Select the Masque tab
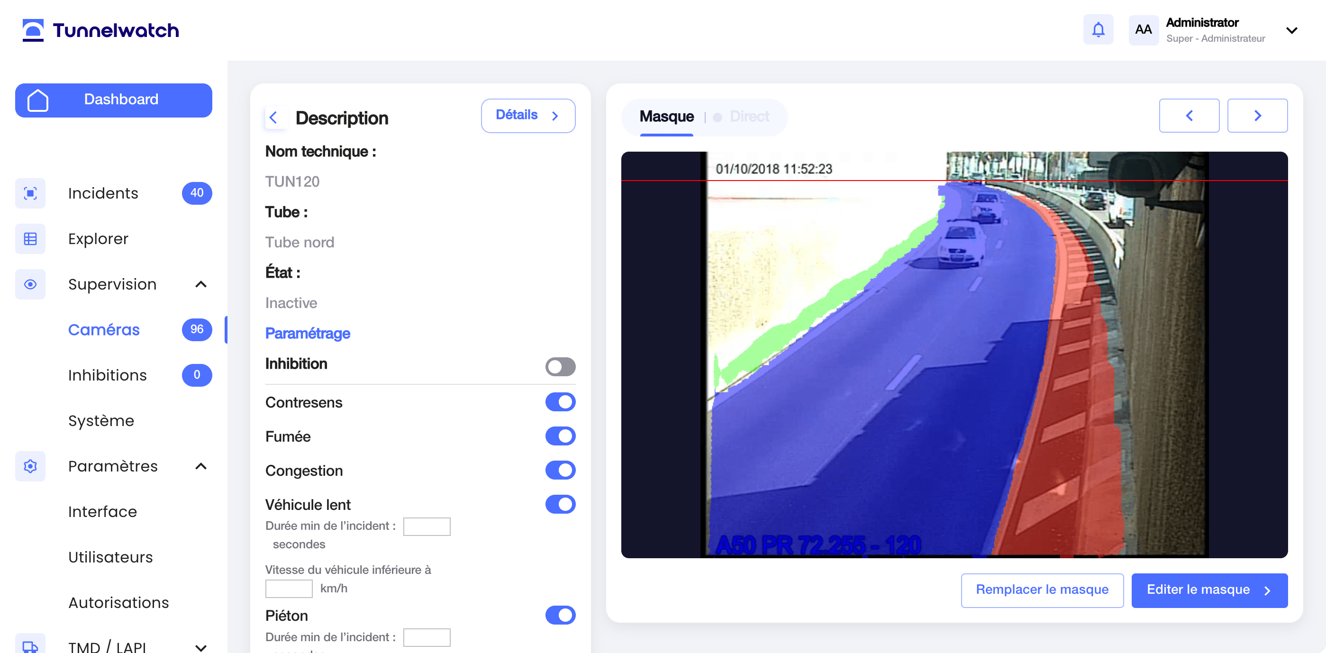The width and height of the screenshot is (1326, 653). [x=666, y=116]
